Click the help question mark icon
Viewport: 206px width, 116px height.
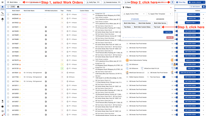2,106
